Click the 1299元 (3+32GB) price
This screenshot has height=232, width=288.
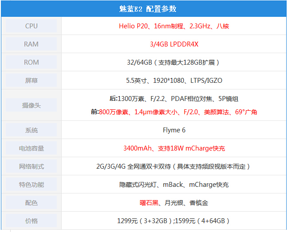click(x=144, y=221)
